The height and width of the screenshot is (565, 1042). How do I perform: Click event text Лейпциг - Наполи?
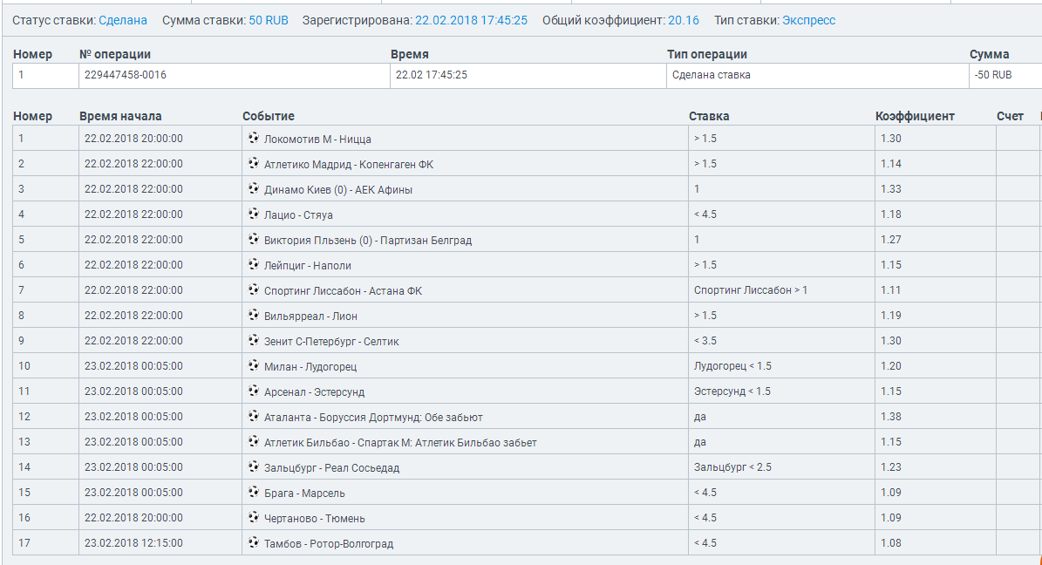coord(308,266)
